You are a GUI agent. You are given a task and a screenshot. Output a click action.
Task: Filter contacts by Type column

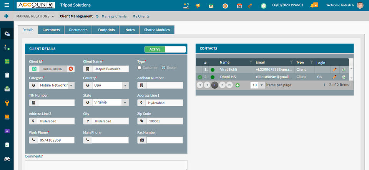pos(312,62)
